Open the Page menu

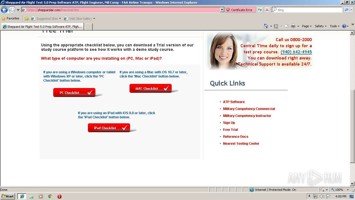coord(306,26)
